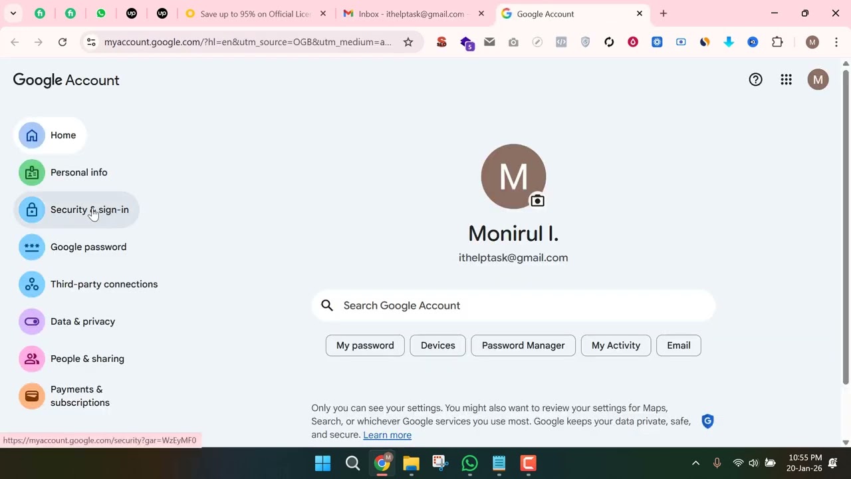The height and width of the screenshot is (479, 851).
Task: Go back to the previous page
Action: 15,42
